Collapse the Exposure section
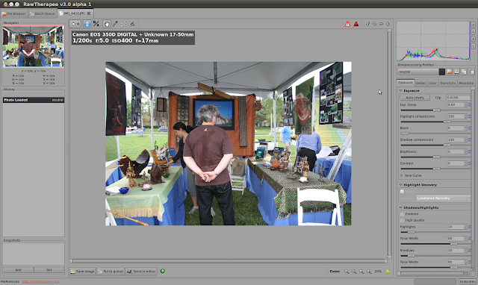 (401, 91)
